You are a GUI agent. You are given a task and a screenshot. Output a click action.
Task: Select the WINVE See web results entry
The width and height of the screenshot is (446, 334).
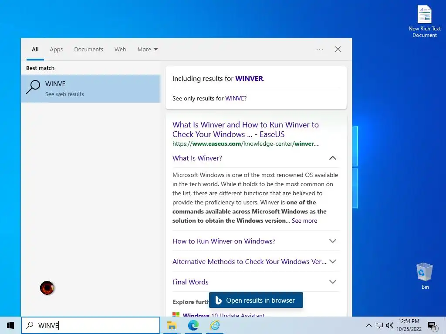[x=91, y=89]
